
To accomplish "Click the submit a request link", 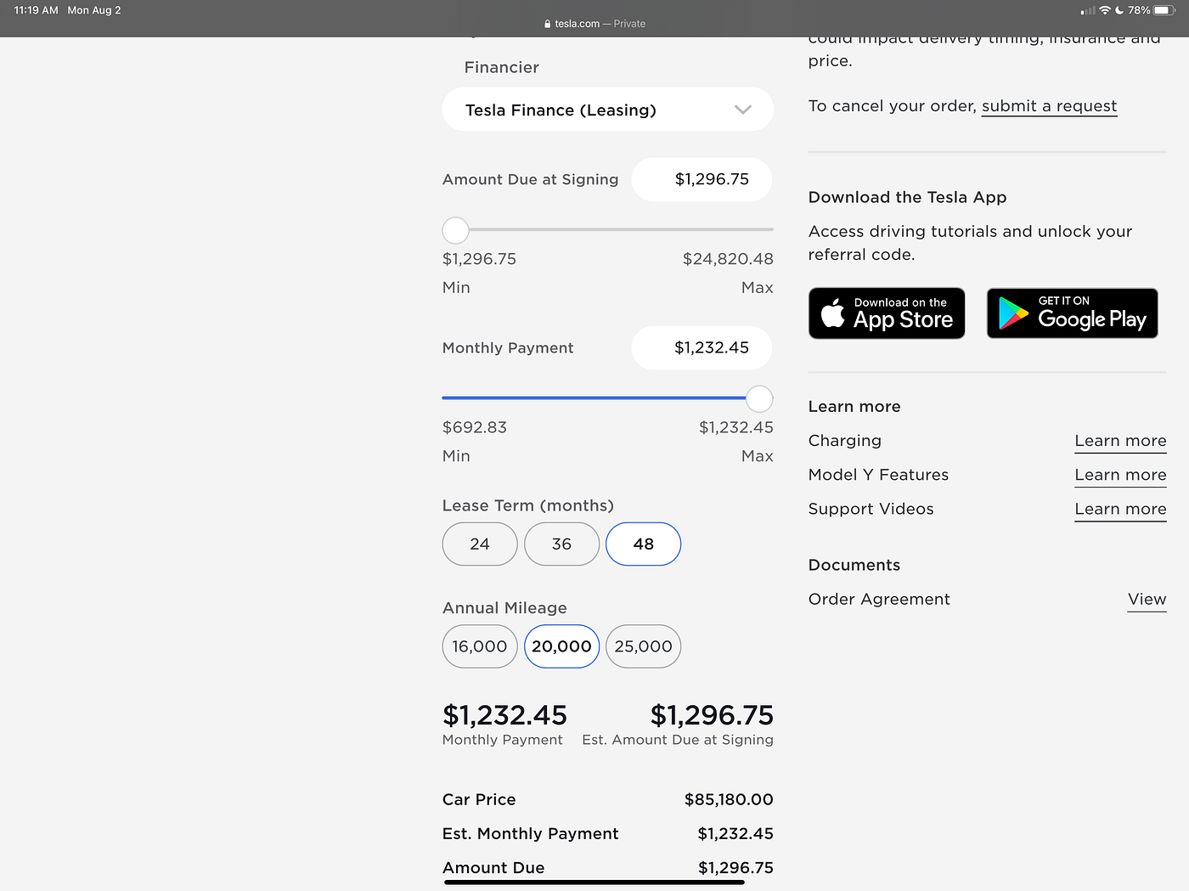I will click(1049, 106).
